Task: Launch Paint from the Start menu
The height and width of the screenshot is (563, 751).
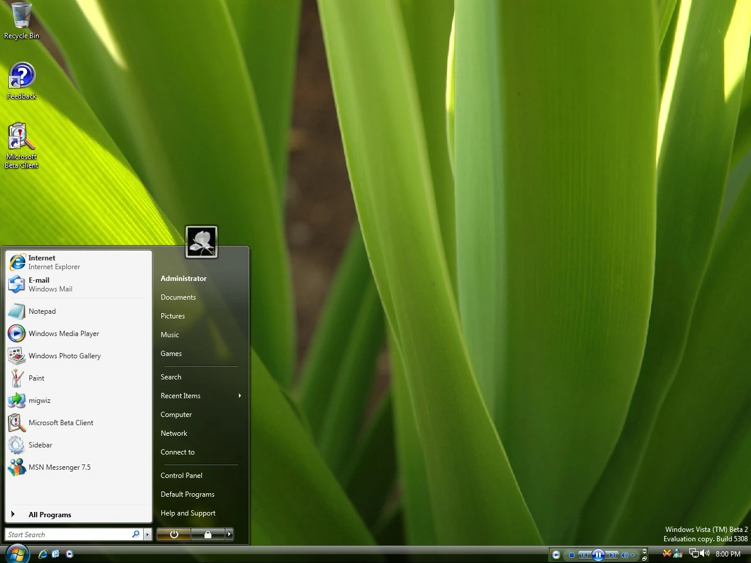Action: pyautogui.click(x=79, y=378)
